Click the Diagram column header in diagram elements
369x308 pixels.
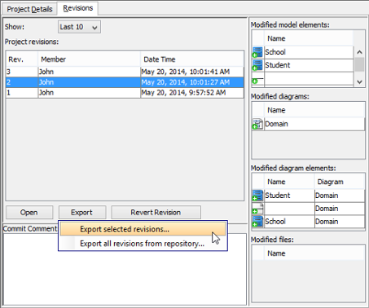coord(340,182)
